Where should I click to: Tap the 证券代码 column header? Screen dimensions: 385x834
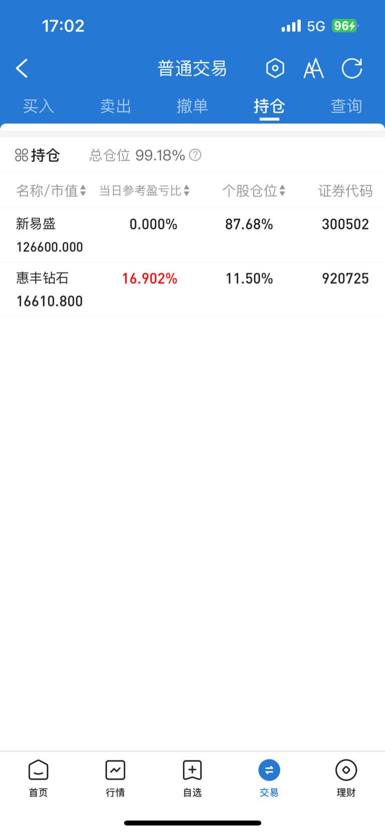tap(345, 191)
